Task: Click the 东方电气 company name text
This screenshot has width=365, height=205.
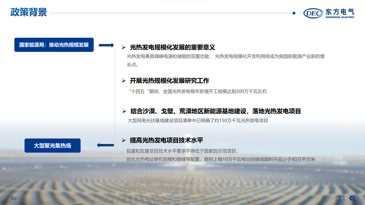Action: [x=340, y=12]
